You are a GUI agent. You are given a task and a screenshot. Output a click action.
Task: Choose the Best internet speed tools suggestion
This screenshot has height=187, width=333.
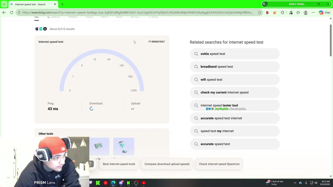tap(119, 164)
